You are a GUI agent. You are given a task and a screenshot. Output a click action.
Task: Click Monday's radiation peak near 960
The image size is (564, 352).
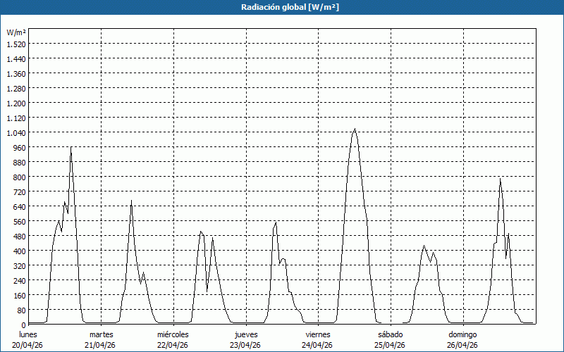70,148
